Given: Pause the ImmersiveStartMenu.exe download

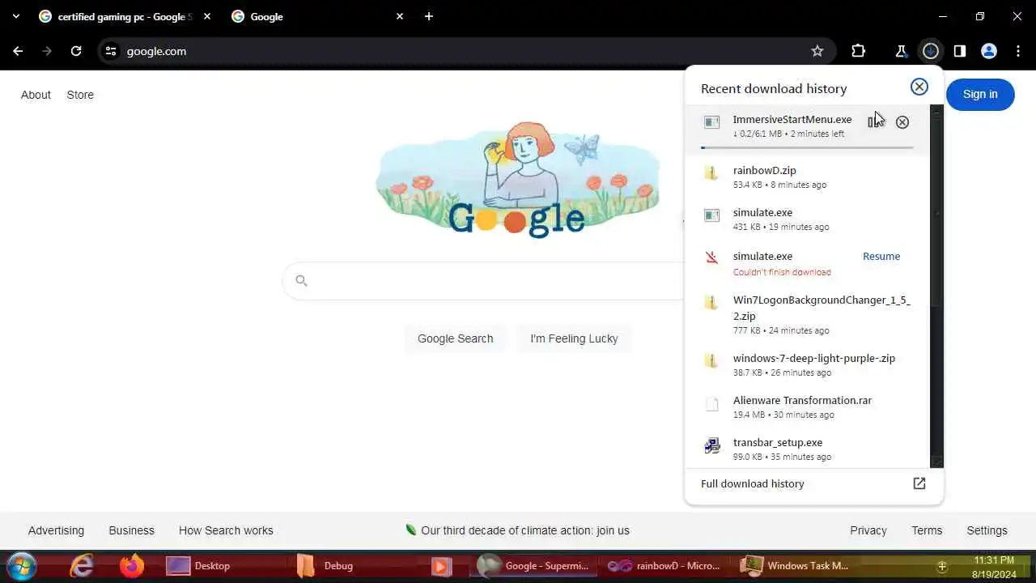Looking at the screenshot, I should (x=873, y=122).
